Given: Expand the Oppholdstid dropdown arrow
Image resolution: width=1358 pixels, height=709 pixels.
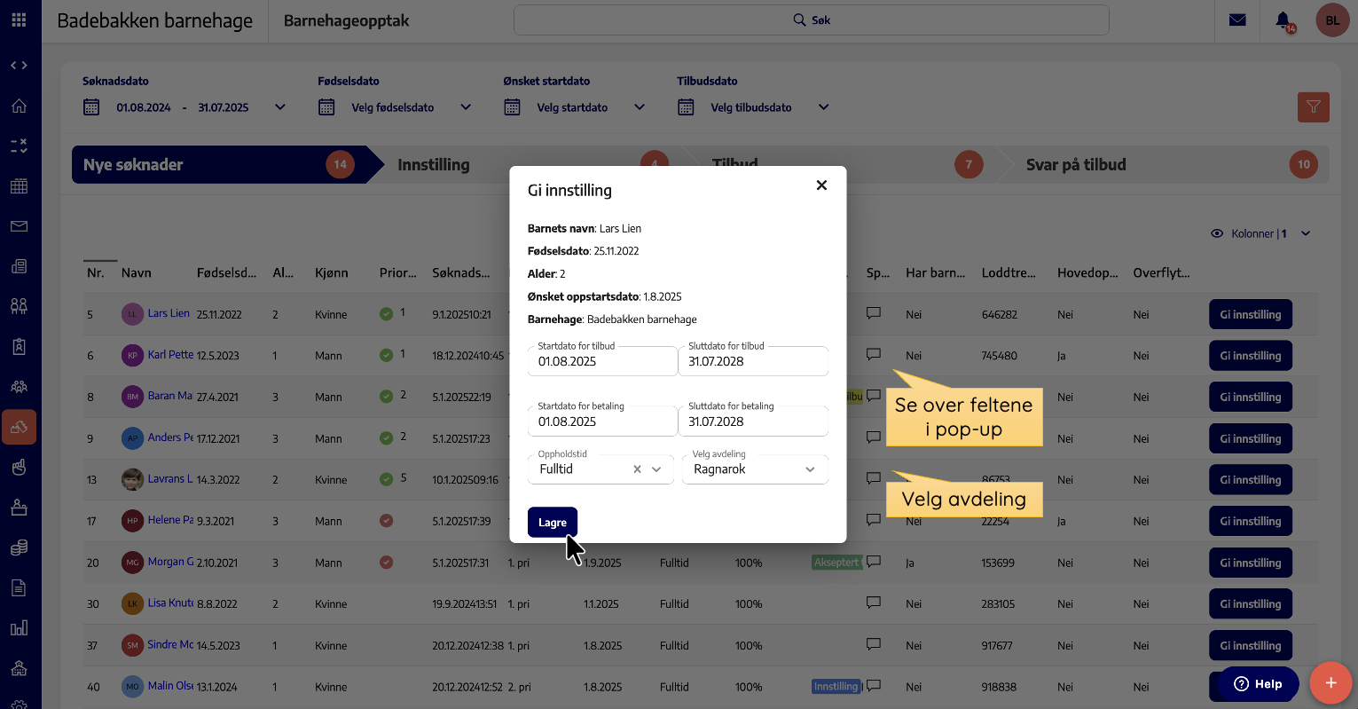Looking at the screenshot, I should point(657,469).
